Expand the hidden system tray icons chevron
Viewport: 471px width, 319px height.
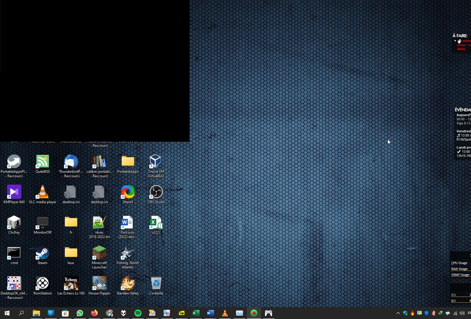(x=398, y=313)
